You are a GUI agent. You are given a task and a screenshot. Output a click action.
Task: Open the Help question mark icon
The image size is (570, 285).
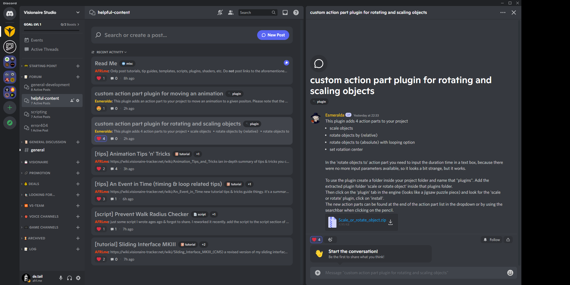point(296,12)
